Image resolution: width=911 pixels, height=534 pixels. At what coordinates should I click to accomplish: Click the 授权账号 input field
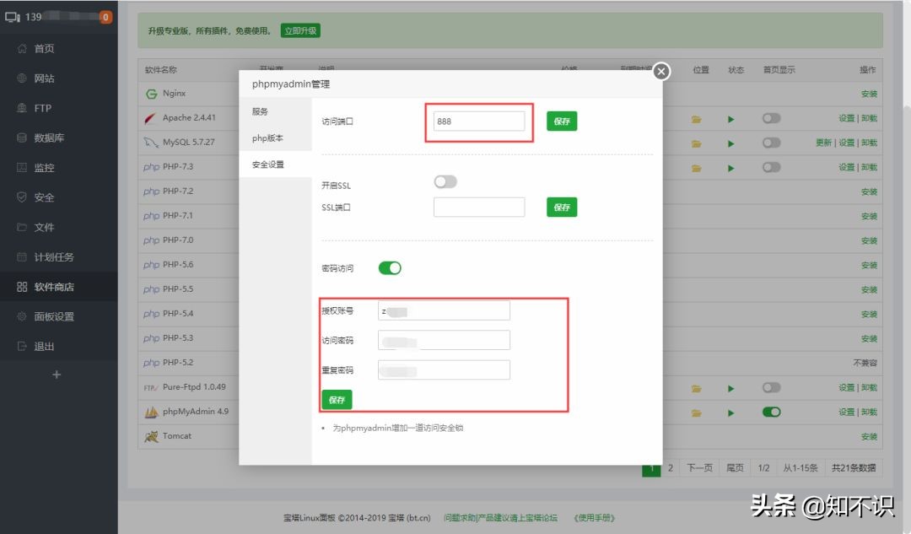point(445,310)
